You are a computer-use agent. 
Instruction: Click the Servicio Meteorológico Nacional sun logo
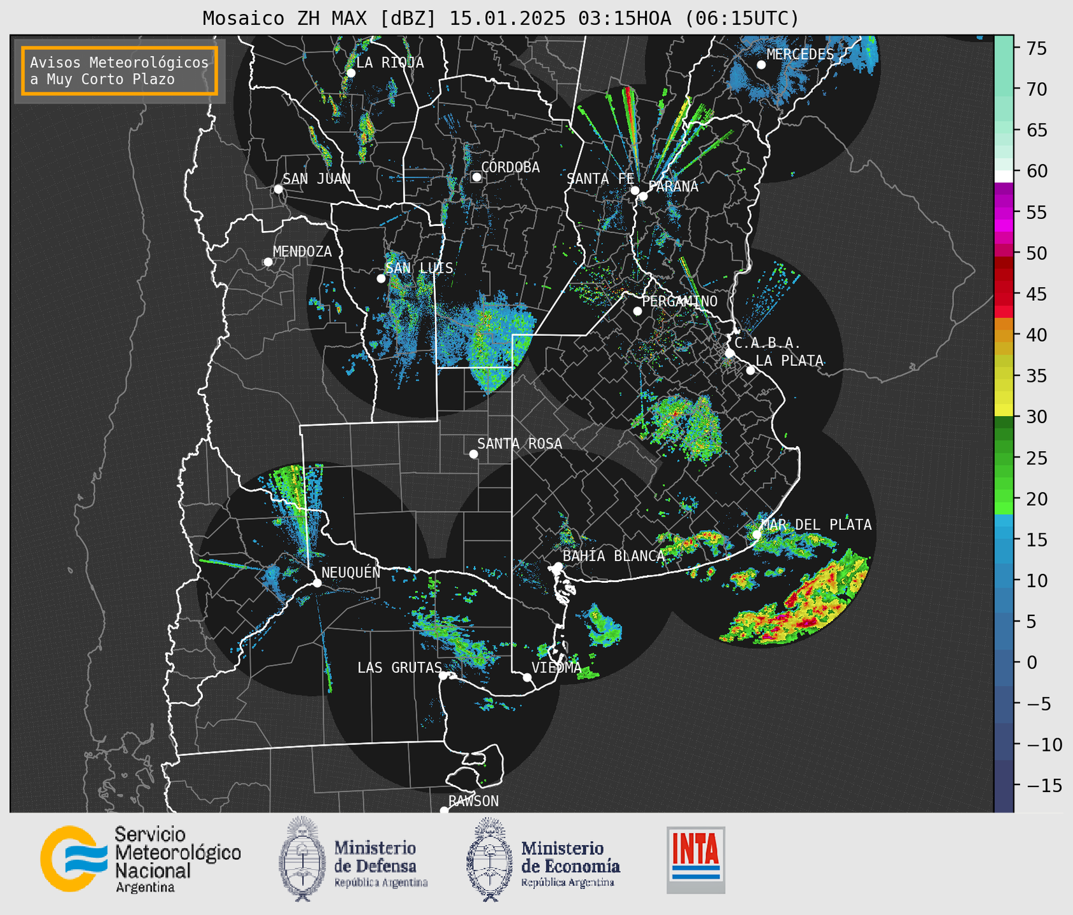74,858
